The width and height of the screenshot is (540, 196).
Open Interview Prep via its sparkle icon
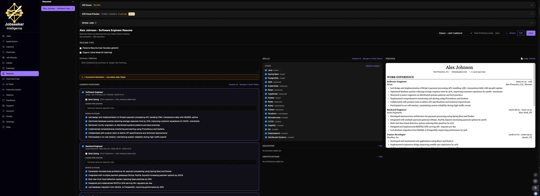[x=3, y=79]
